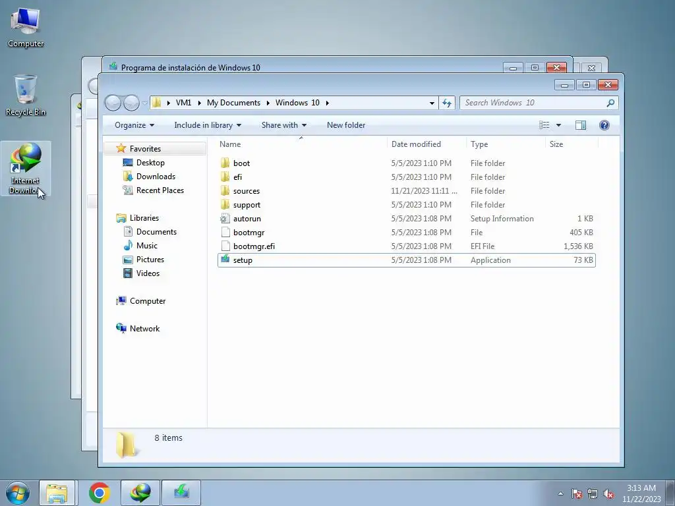Click the muted volume tray icon
This screenshot has height=506, width=675.
point(608,493)
